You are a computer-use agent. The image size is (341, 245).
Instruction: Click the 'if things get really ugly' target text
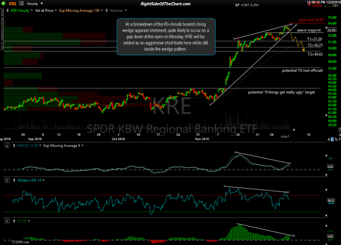[281, 92]
